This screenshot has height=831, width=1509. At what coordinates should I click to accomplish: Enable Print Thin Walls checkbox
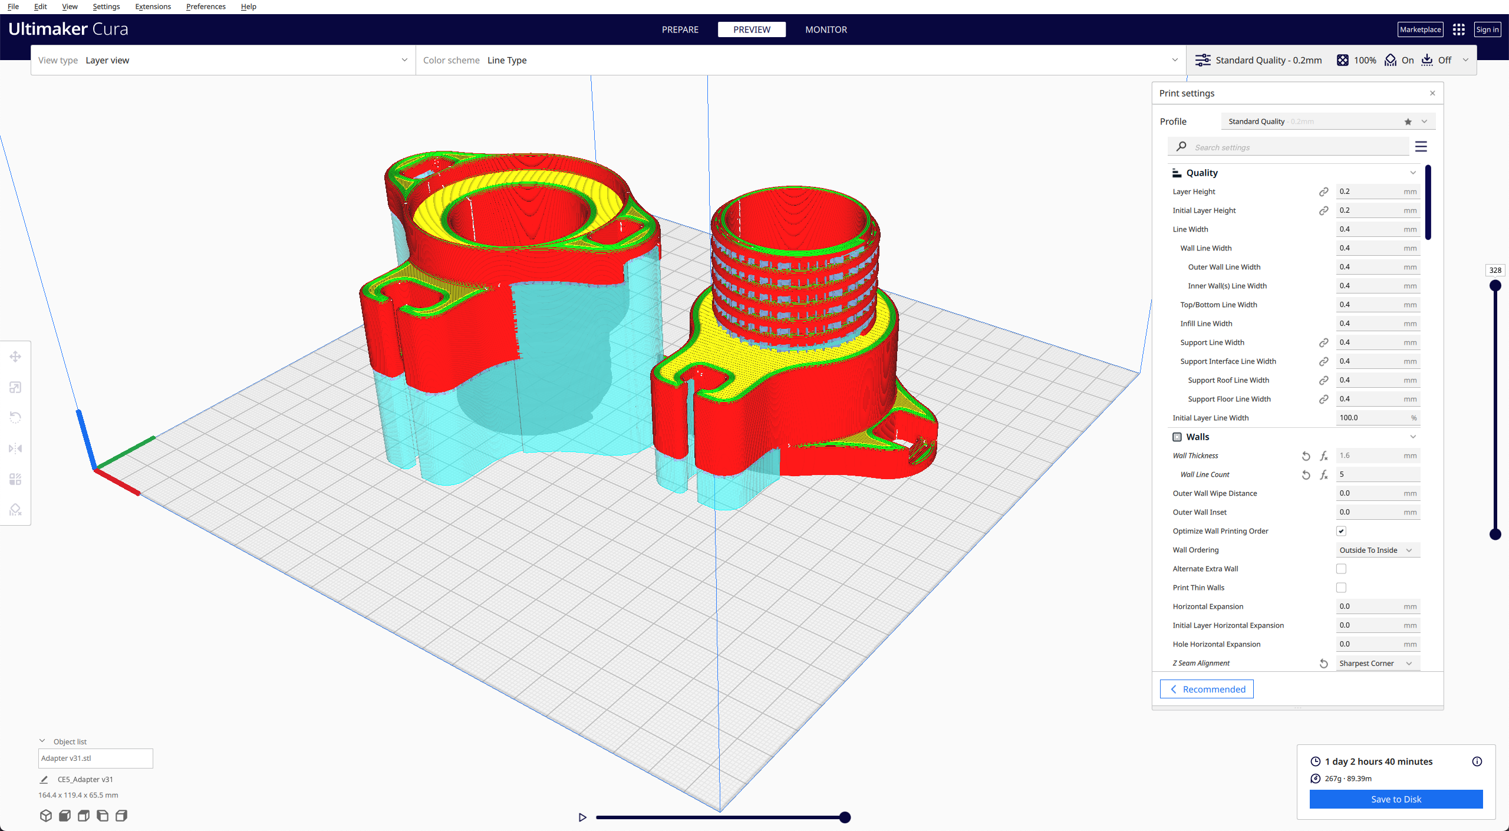(x=1341, y=588)
